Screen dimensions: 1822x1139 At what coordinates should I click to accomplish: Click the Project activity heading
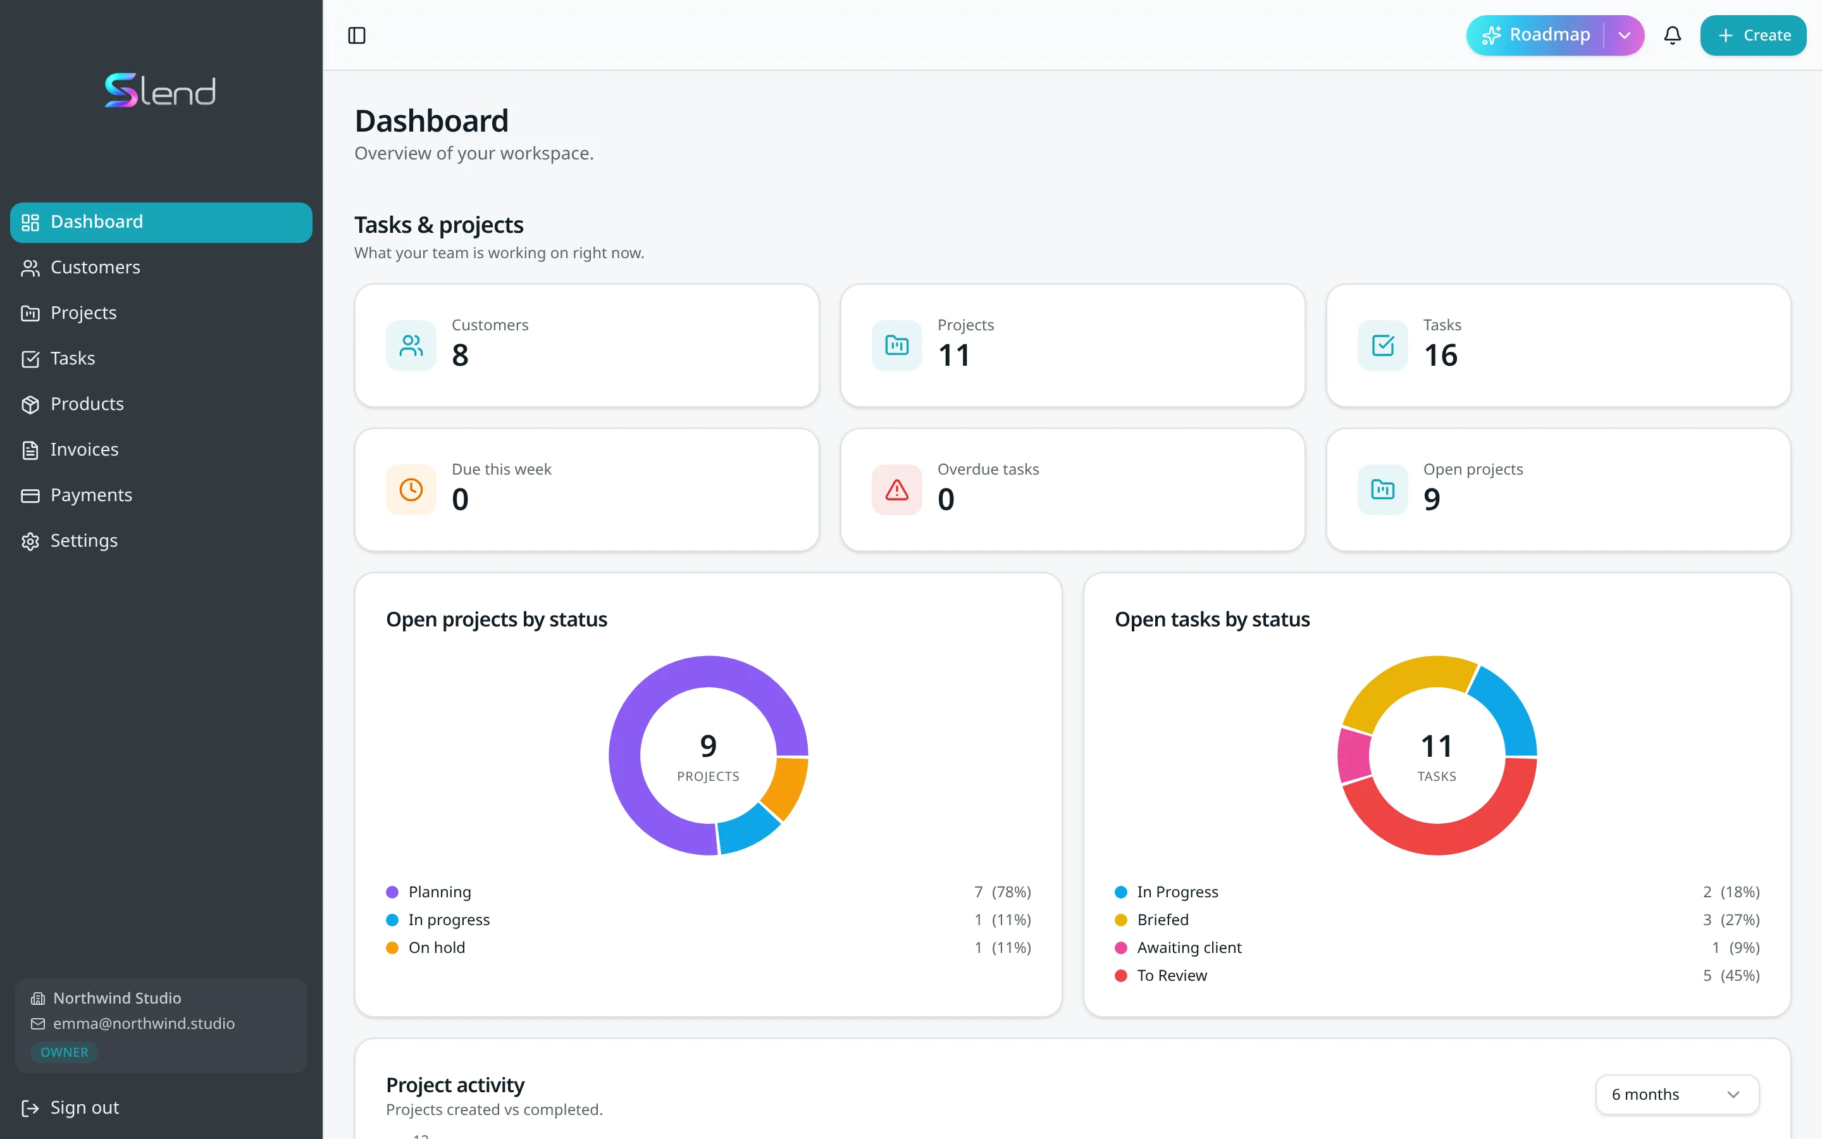click(x=455, y=1085)
